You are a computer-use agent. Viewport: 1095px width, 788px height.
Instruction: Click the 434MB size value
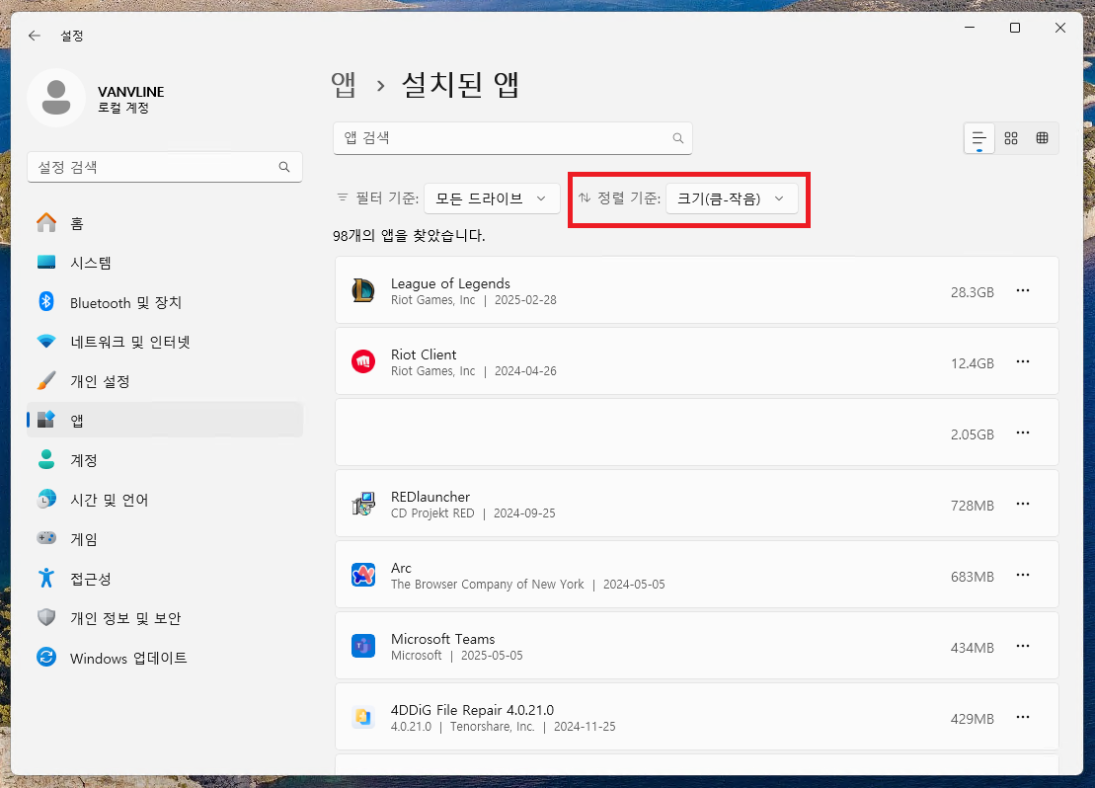coord(973,649)
